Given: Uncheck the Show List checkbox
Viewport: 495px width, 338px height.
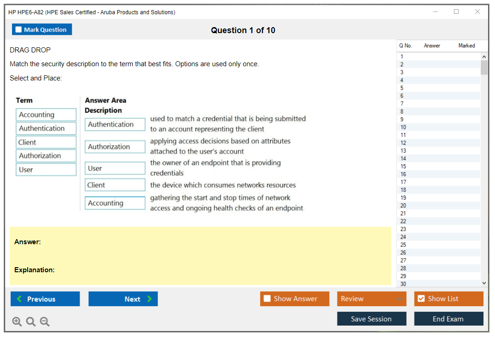Looking at the screenshot, I should click(x=421, y=299).
